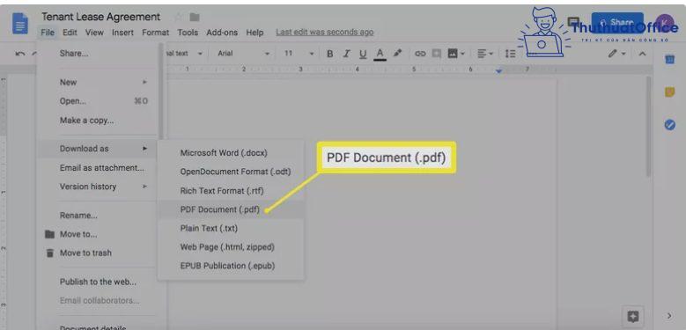
Task: Click the add comment toolbar icon
Action: point(436,54)
